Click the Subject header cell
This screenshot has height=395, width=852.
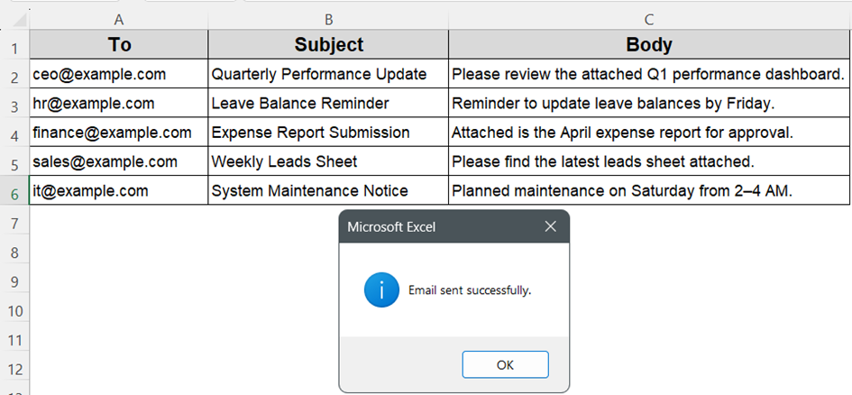click(328, 44)
